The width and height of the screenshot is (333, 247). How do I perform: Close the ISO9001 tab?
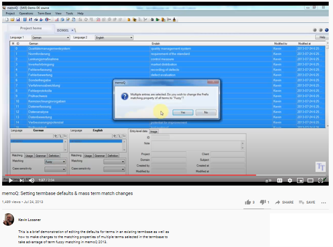point(72,30)
